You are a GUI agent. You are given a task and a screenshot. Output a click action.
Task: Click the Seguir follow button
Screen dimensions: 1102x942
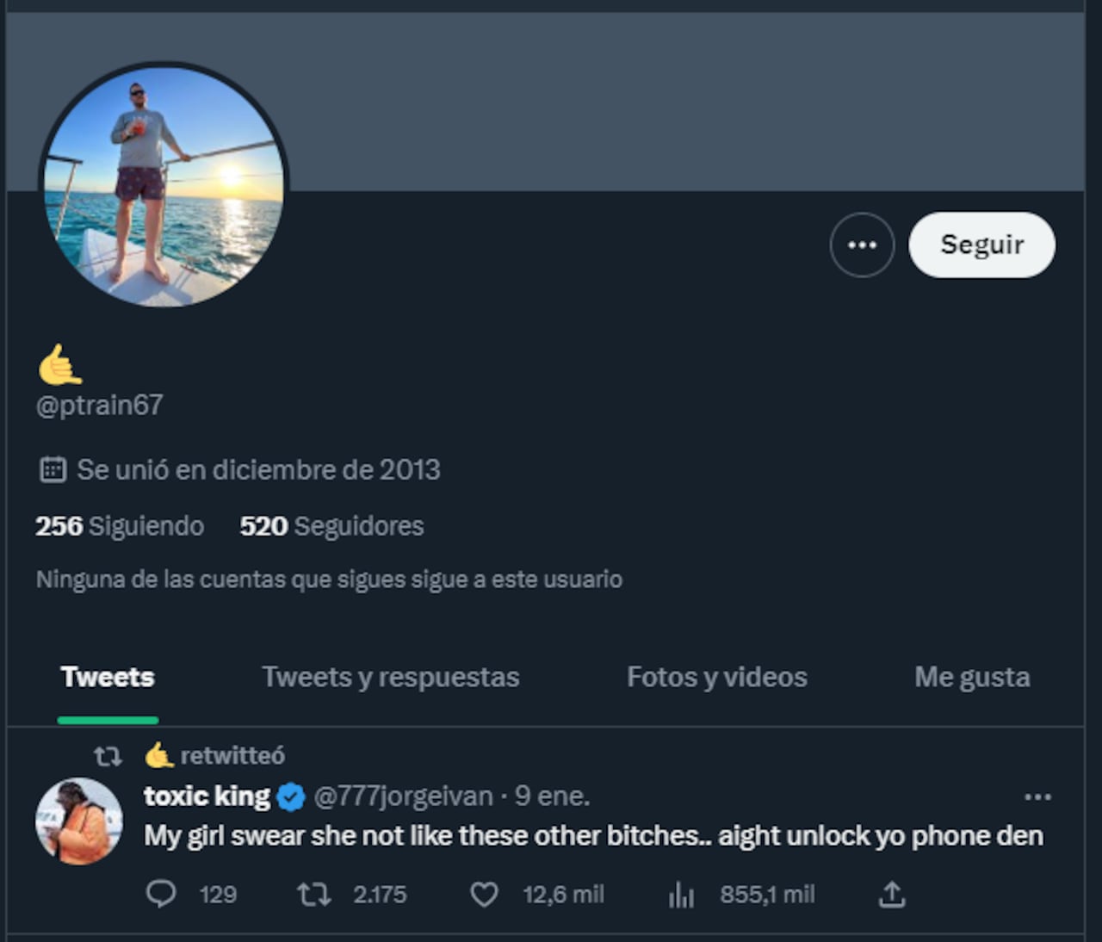981,245
